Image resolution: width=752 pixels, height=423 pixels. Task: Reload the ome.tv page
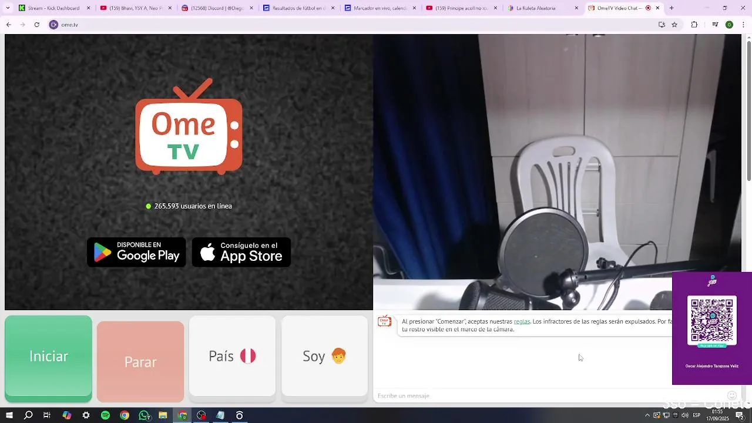[36, 25]
